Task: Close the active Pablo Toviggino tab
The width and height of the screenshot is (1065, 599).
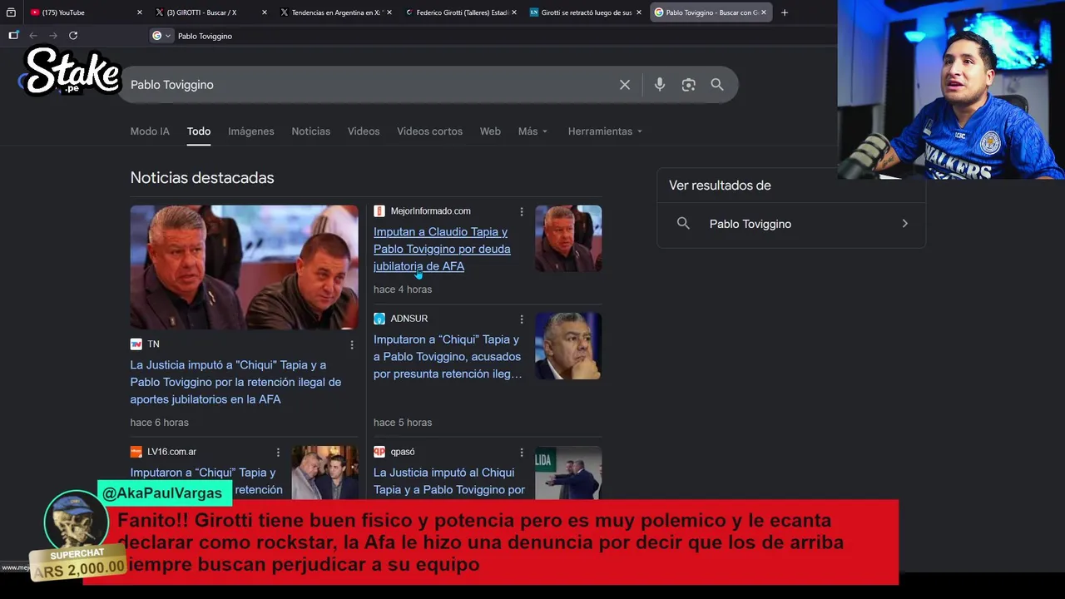Action: [x=764, y=12]
